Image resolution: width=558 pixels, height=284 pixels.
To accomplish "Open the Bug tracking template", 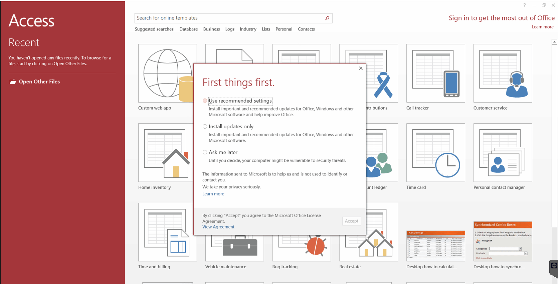I will 302,248.
